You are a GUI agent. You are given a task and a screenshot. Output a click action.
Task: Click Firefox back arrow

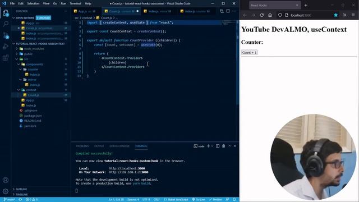[x=245, y=15]
